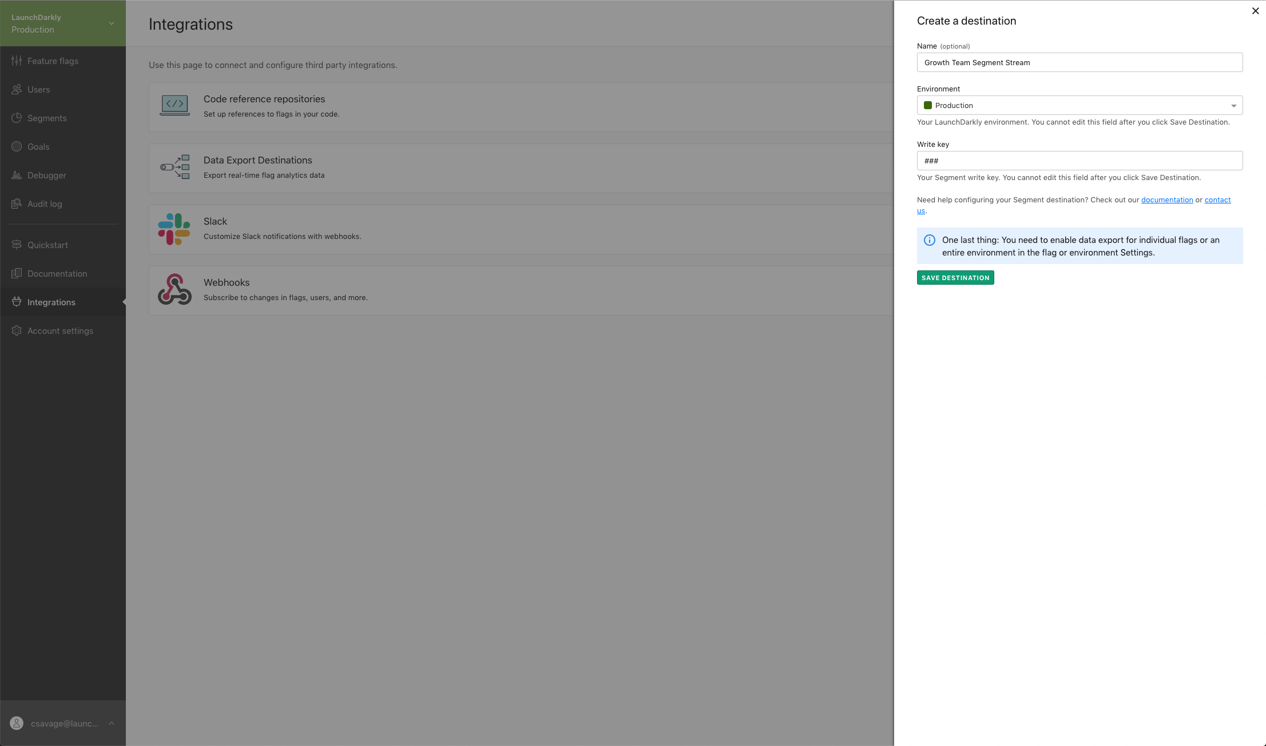1266x746 pixels.
Task: Open the Environment dropdown showing Production
Action: pos(1080,105)
